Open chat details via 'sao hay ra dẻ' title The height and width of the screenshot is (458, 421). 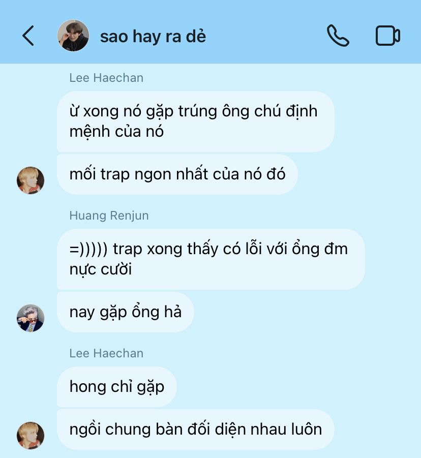tap(153, 37)
